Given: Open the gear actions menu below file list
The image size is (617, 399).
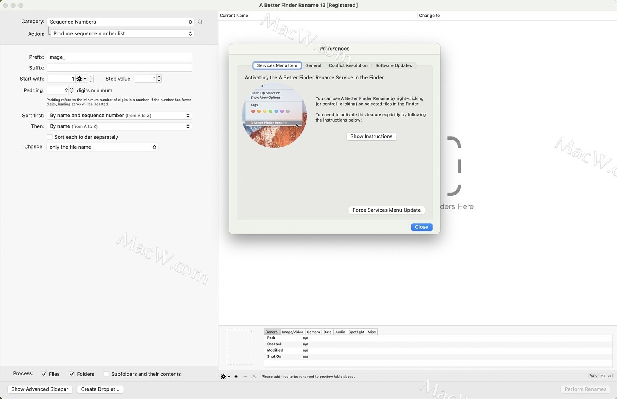Looking at the screenshot, I should (225, 376).
